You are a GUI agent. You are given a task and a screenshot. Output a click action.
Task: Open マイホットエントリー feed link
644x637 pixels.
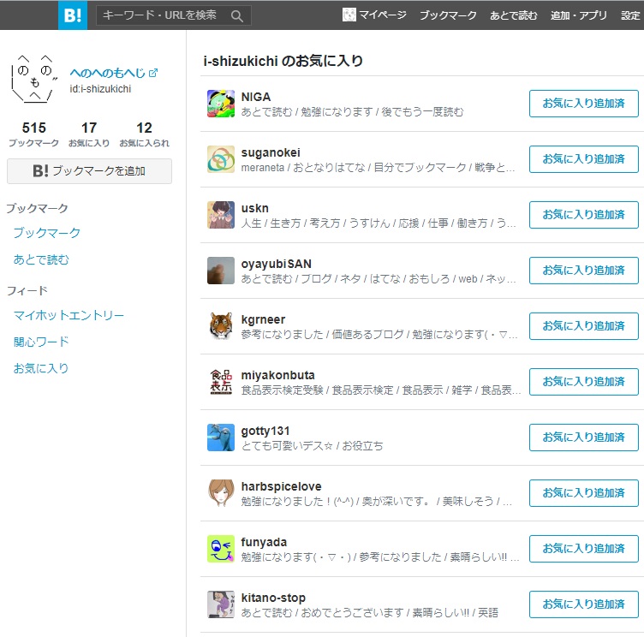pyautogui.click(x=69, y=315)
